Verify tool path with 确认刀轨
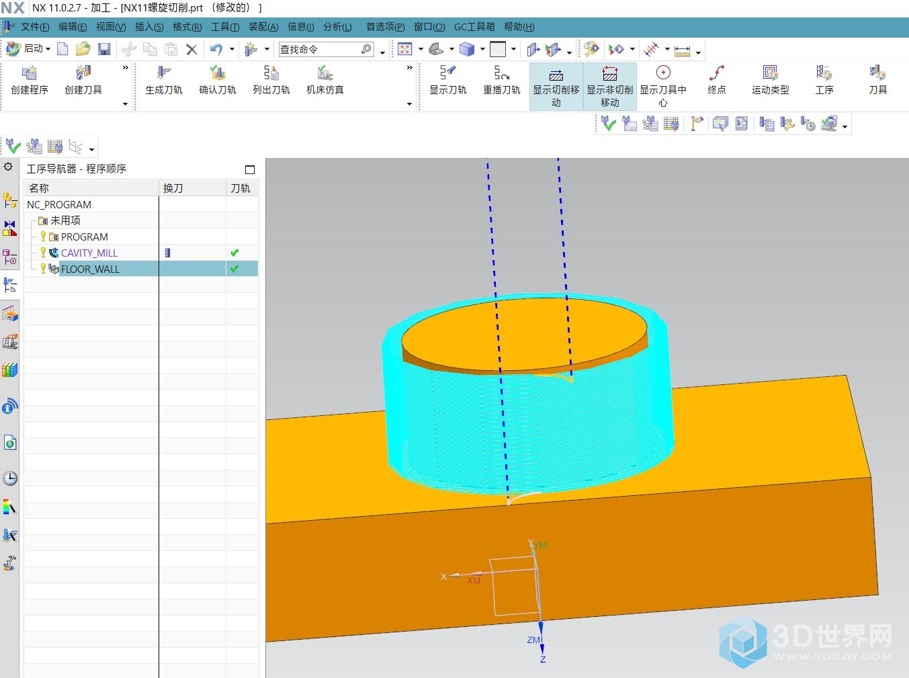 (218, 80)
